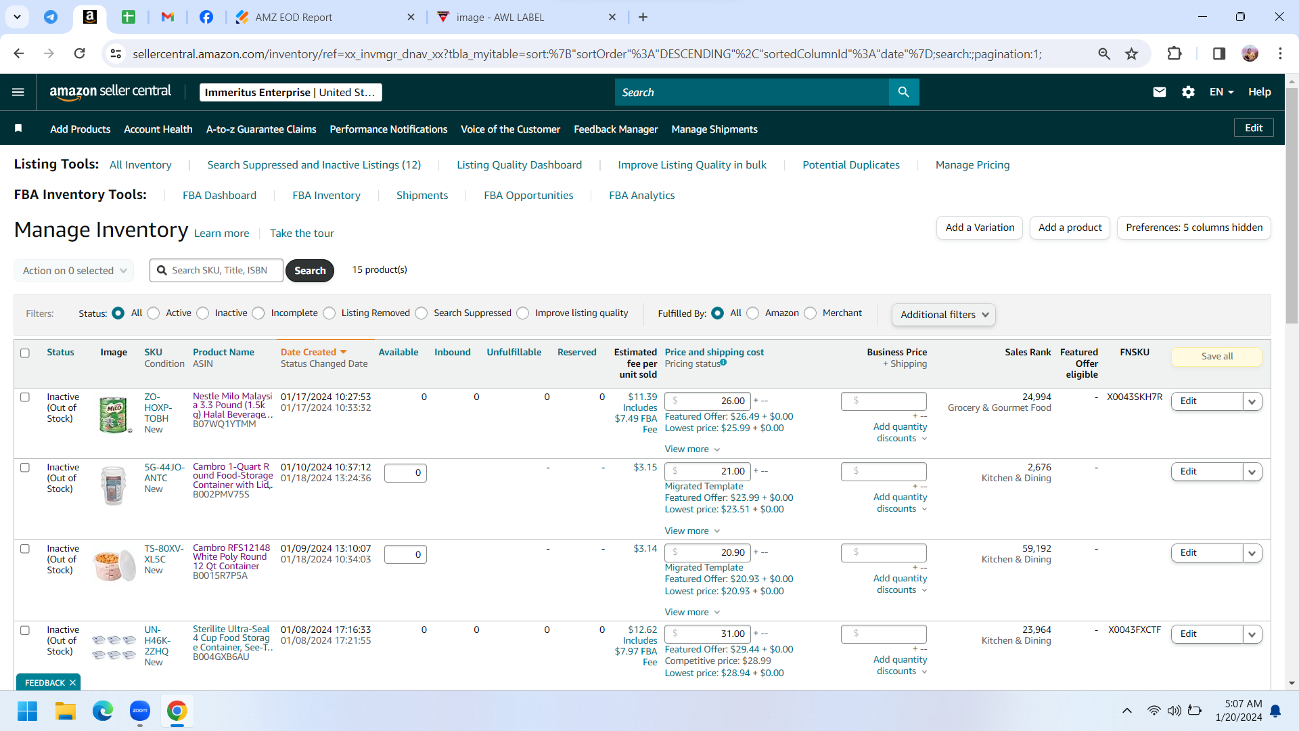Expand Edit options for the Nestle Milo row
The image size is (1299, 731).
(1252, 401)
